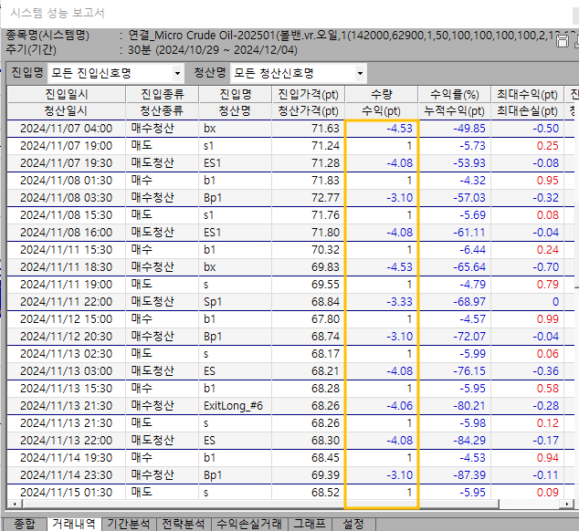Click the 진입가격(pt) column header
The image size is (579, 531).
[308, 95]
